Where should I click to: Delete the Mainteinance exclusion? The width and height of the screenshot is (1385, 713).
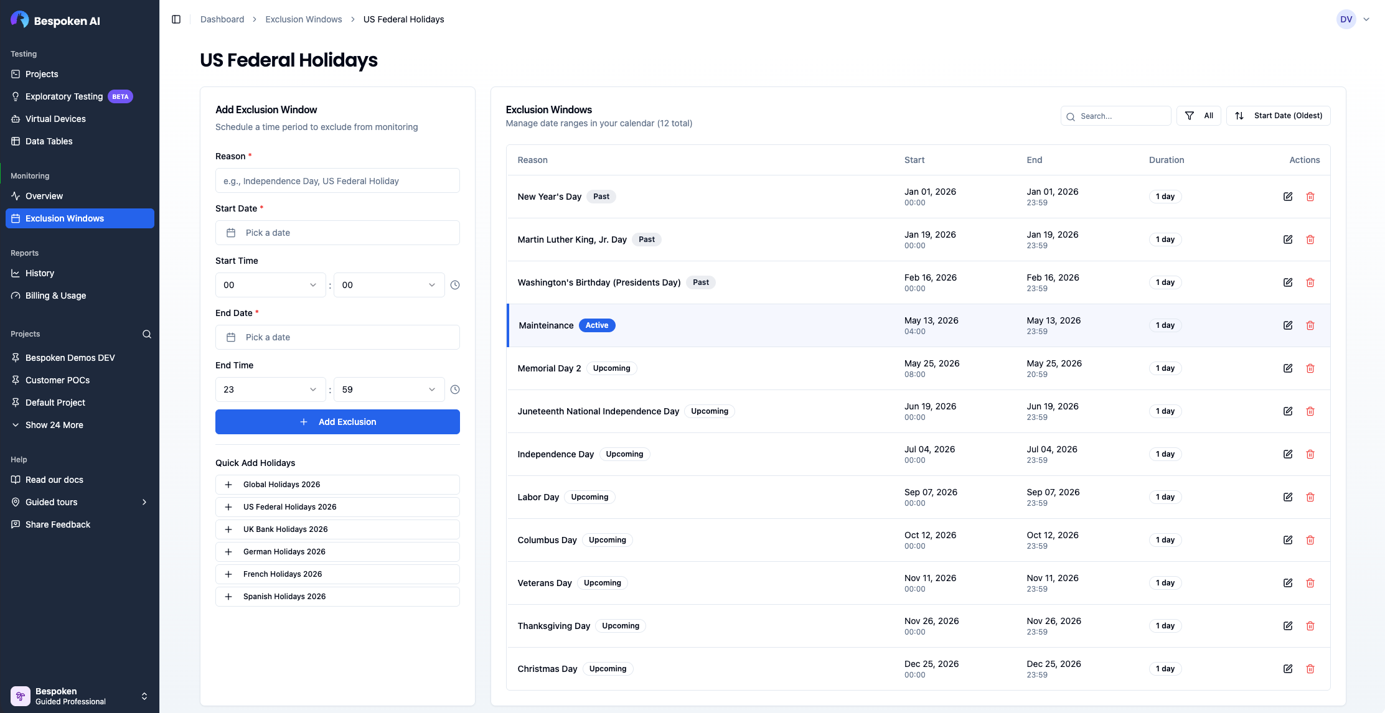(x=1310, y=325)
